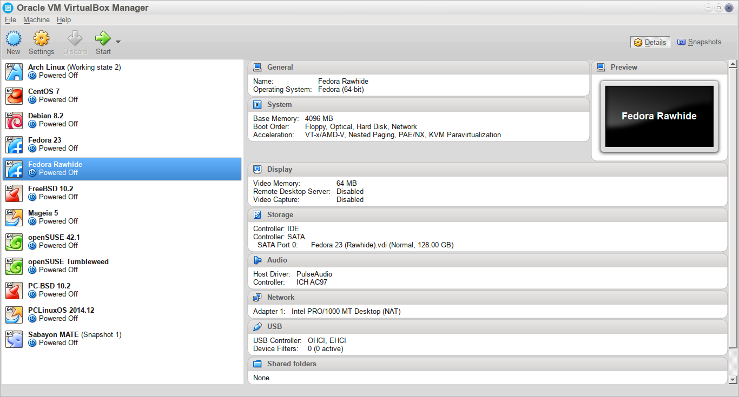
Task: Start the selected VM with green arrow
Action: [x=103, y=38]
